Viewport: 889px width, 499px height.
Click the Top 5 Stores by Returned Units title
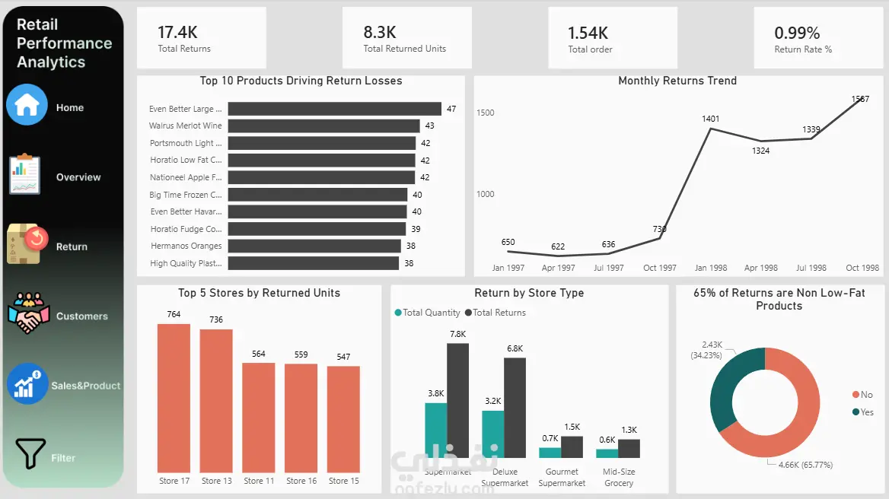[x=259, y=293]
